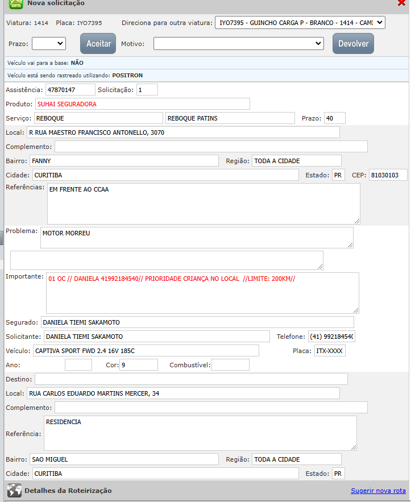Click the Segurado name field
The image size is (415, 502).
coord(197,322)
